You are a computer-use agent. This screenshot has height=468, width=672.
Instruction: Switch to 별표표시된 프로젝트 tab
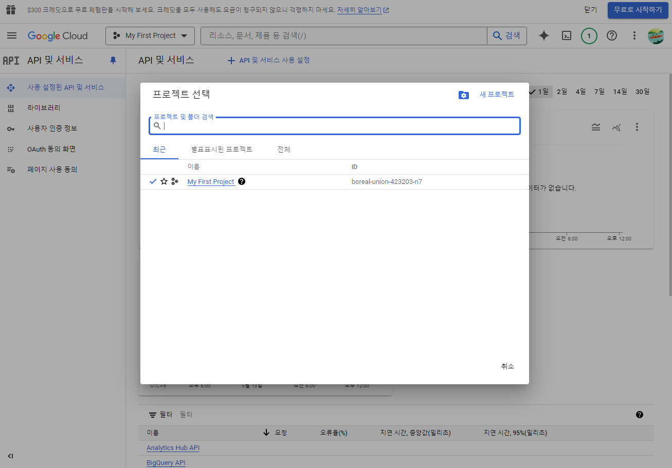(222, 149)
